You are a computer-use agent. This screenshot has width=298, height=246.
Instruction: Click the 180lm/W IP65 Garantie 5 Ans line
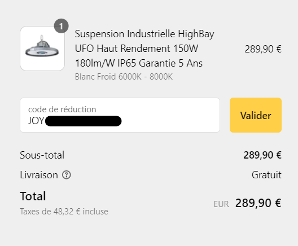[139, 63]
